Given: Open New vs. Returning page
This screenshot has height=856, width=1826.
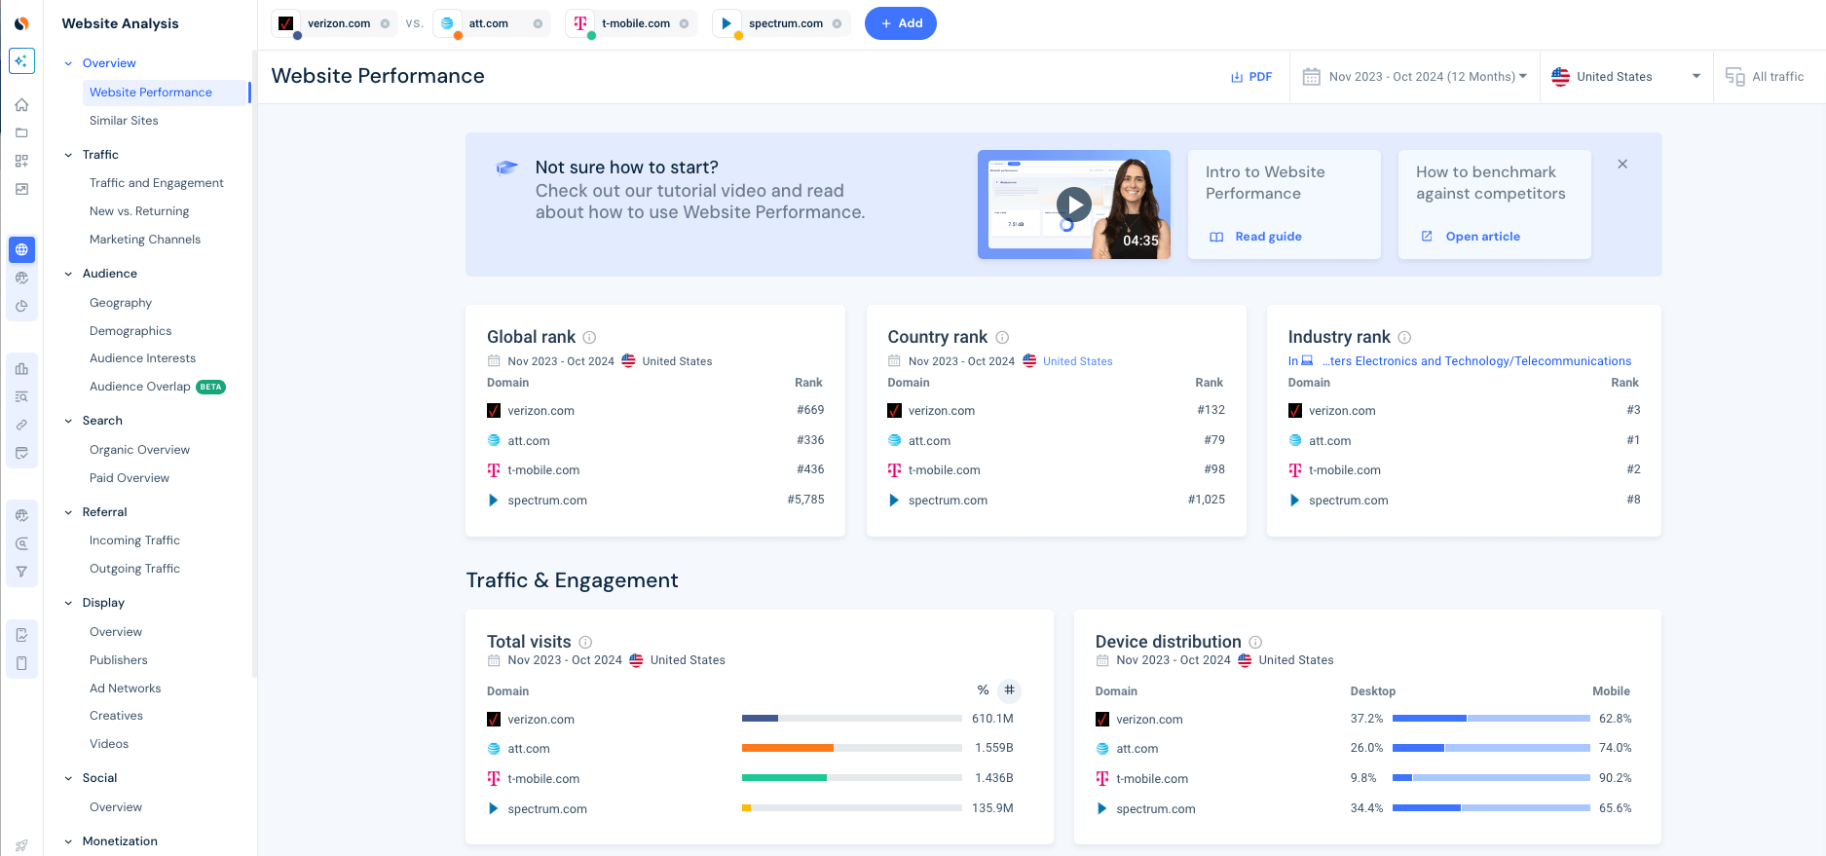Looking at the screenshot, I should pyautogui.click(x=139, y=211).
